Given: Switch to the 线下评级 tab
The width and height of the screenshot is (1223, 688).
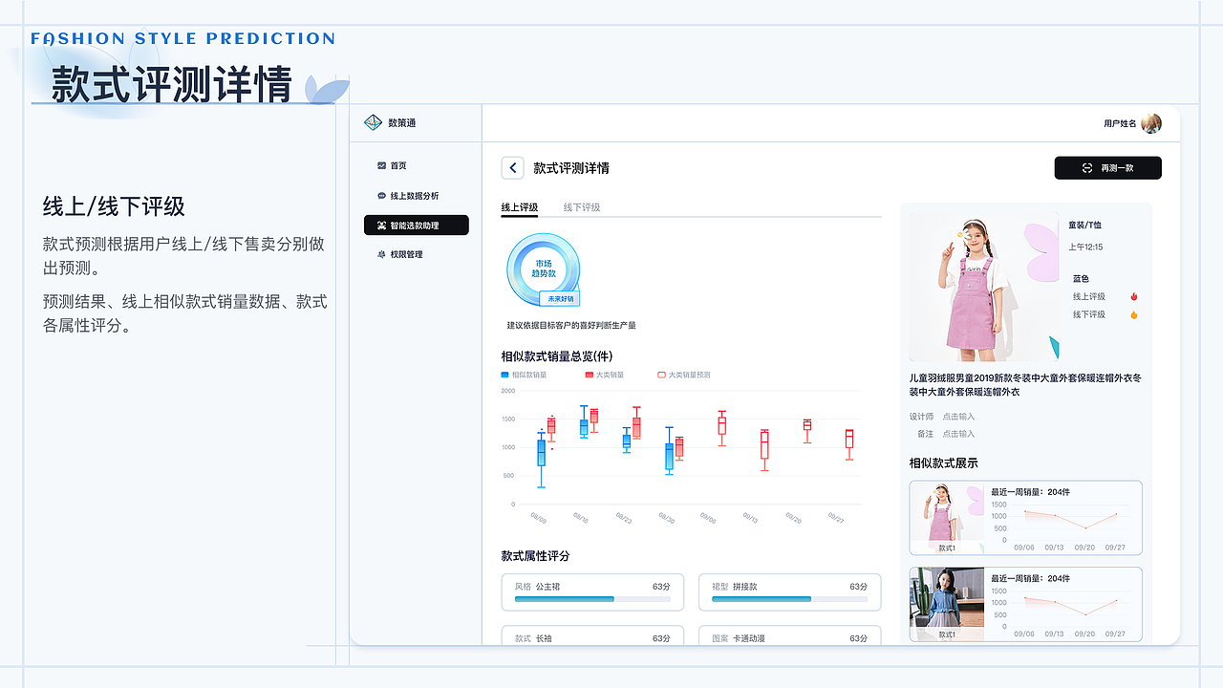Looking at the screenshot, I should coord(580,206).
